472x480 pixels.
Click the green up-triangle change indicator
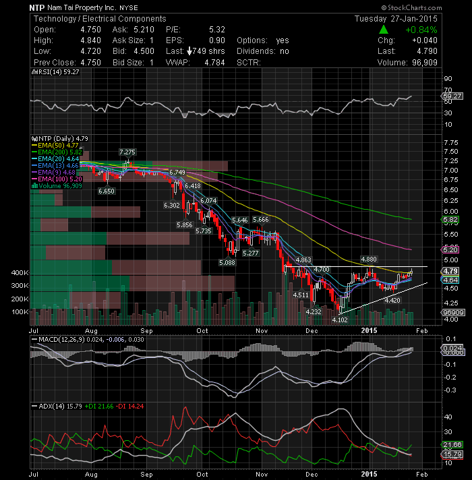point(384,30)
